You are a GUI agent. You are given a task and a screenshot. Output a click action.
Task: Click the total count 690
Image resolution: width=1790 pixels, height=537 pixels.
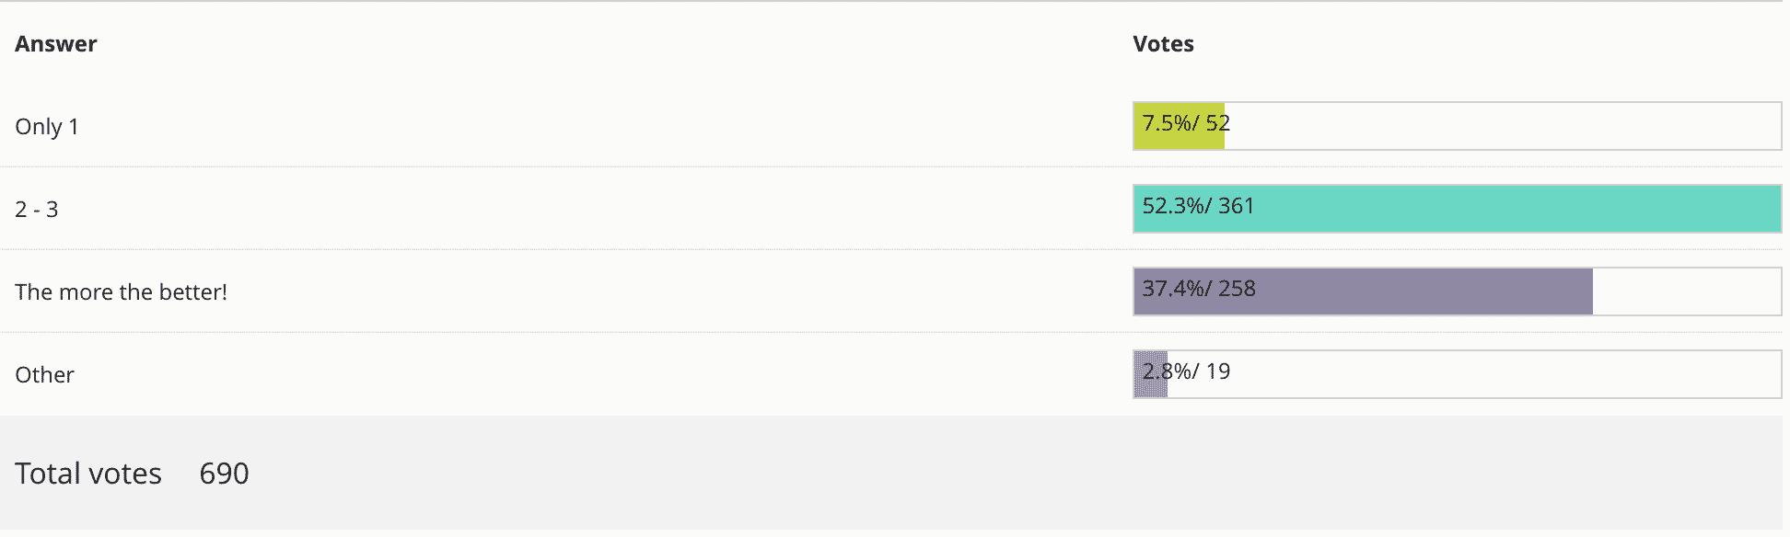point(224,474)
